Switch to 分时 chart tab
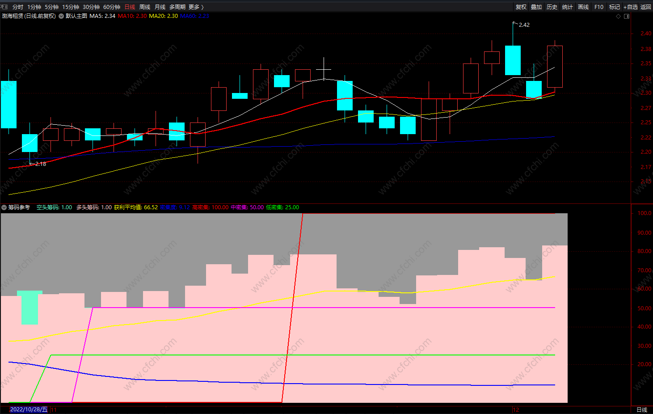Image resolution: width=653 pixels, height=414 pixels. point(18,7)
